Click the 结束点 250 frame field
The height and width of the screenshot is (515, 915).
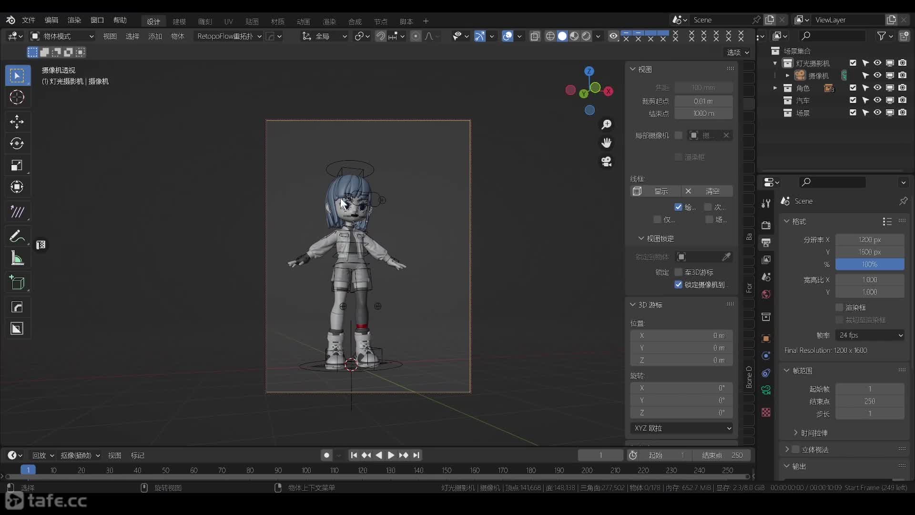[x=722, y=455]
